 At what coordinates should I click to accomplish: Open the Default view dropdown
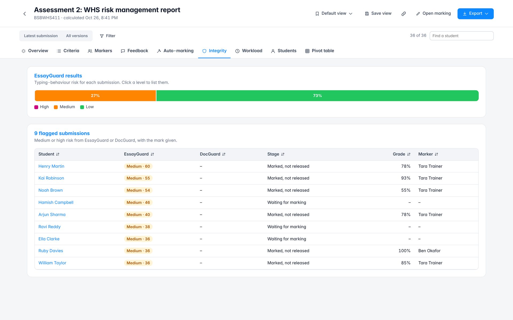click(334, 14)
